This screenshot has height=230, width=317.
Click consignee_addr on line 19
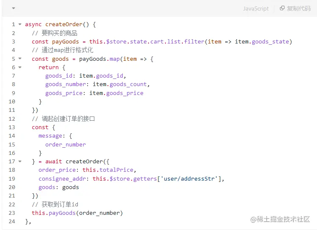click(x=62, y=179)
